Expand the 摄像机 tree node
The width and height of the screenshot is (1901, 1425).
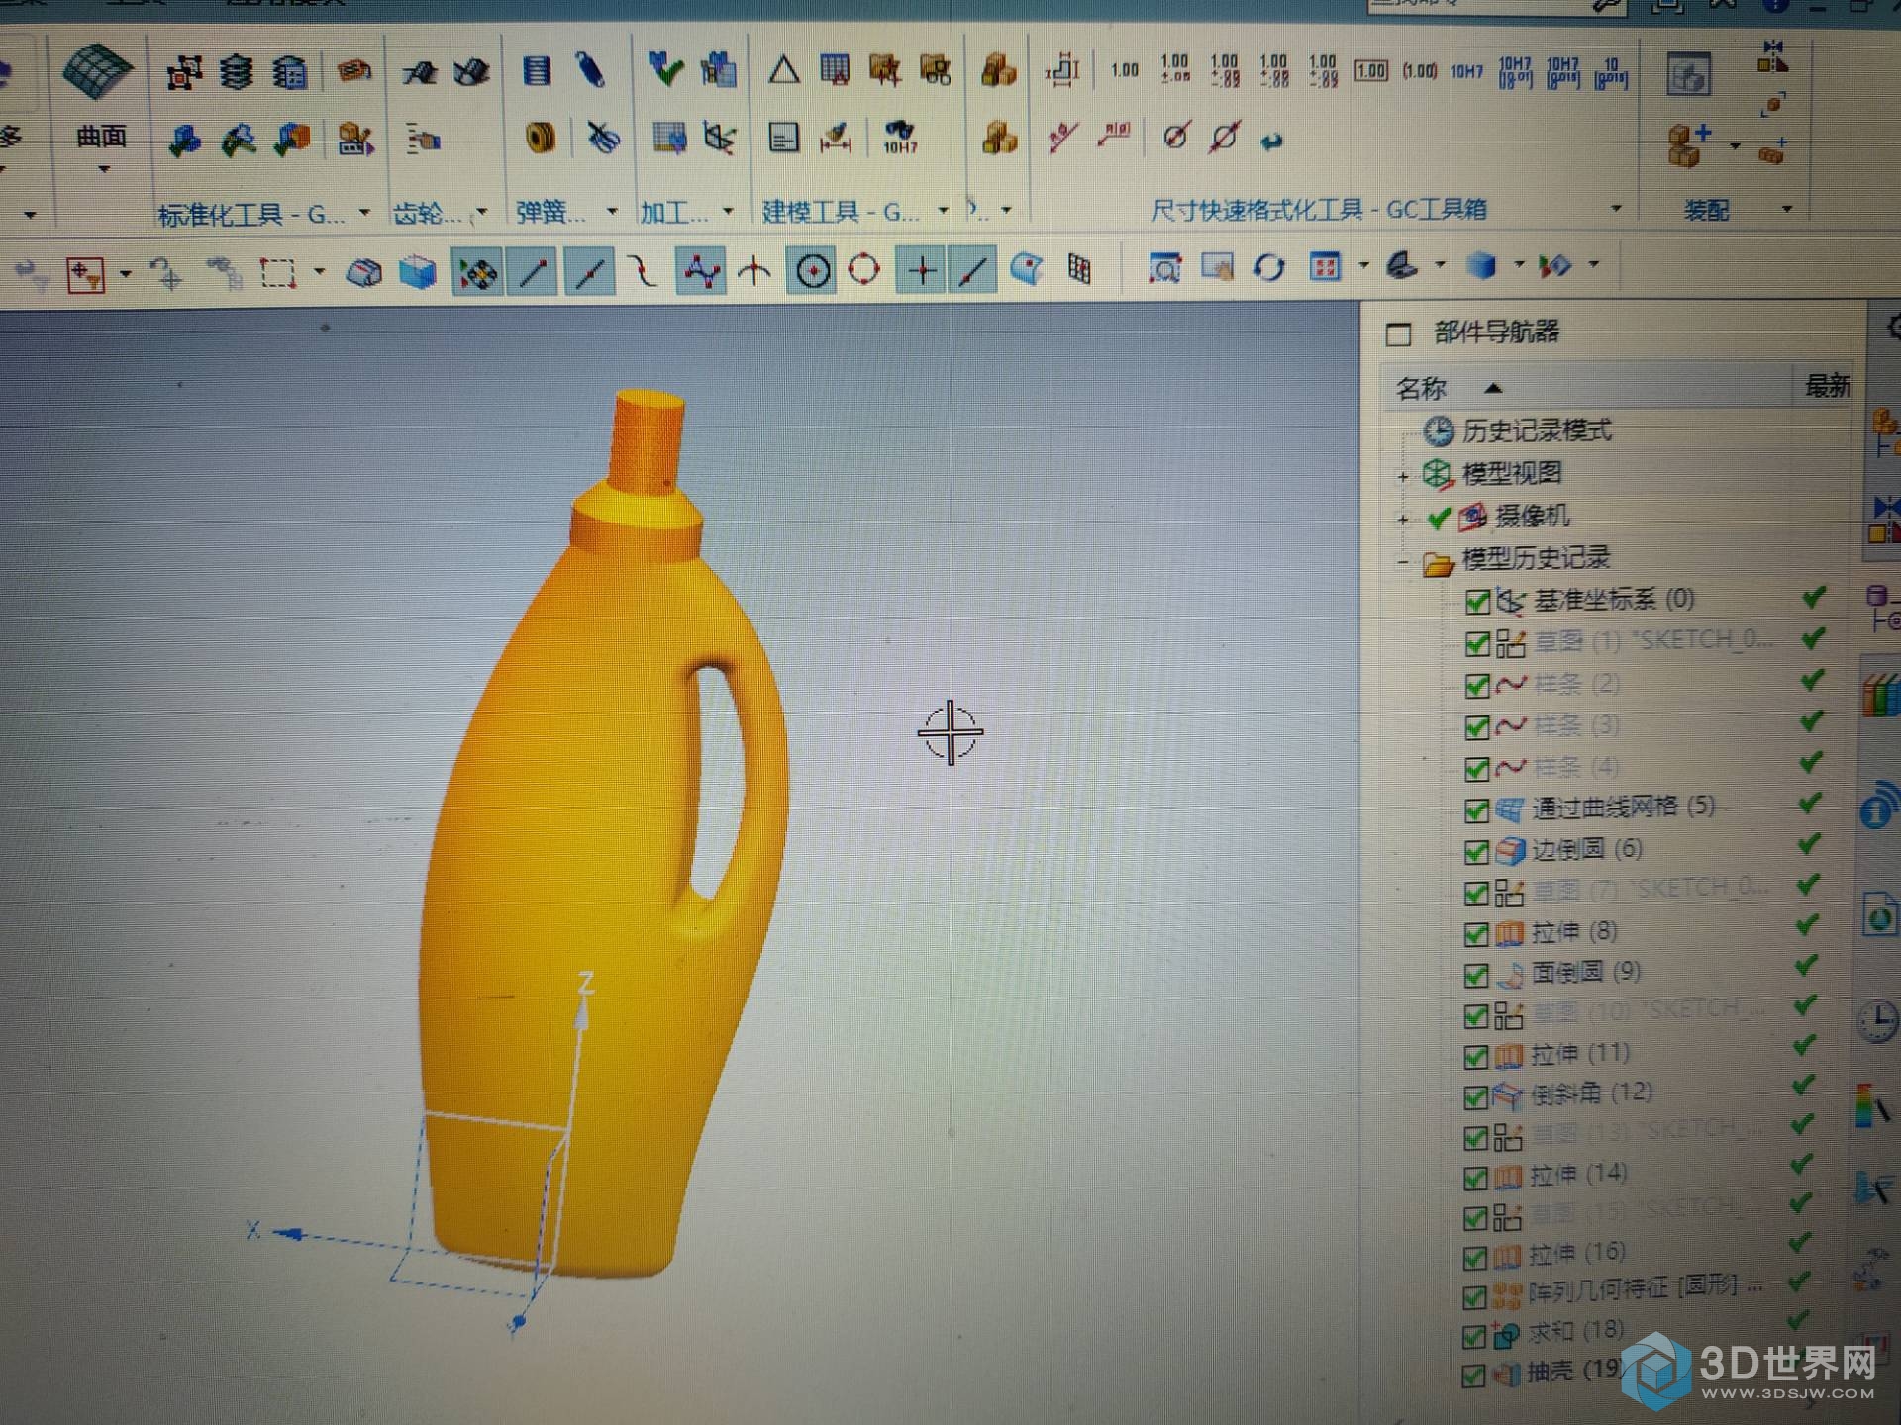pos(1402,519)
